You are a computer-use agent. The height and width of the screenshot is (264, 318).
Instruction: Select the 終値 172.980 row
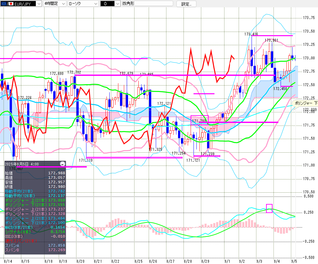35,187
